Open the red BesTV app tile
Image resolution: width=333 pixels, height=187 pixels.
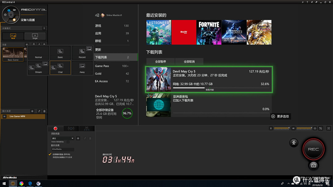click(184, 32)
